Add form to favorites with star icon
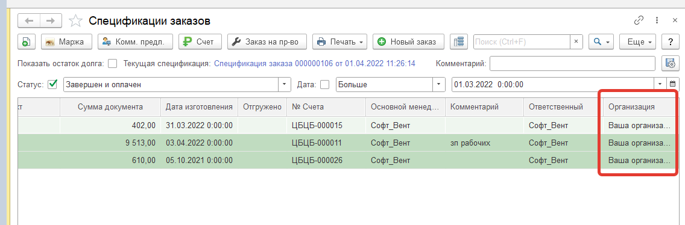Screen dimensions: 685x225 click(75, 20)
